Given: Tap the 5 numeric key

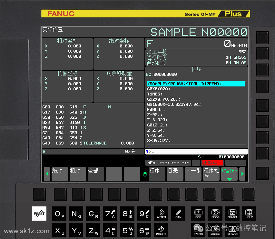Looking at the screenshot, I should click(x=127, y=230).
